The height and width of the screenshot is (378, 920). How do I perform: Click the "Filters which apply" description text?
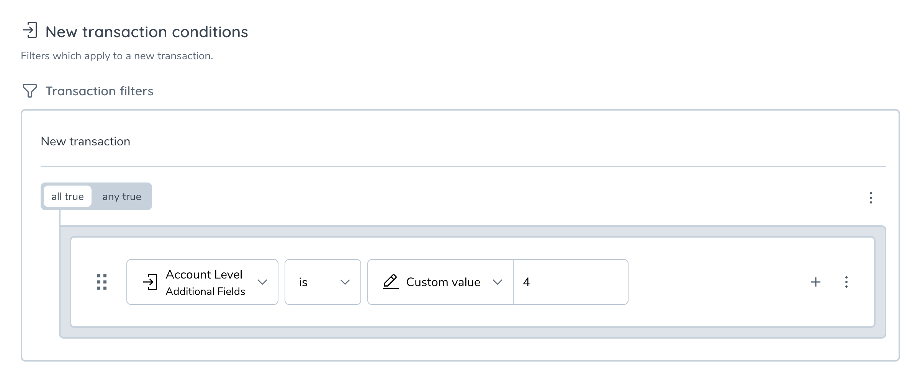point(117,56)
